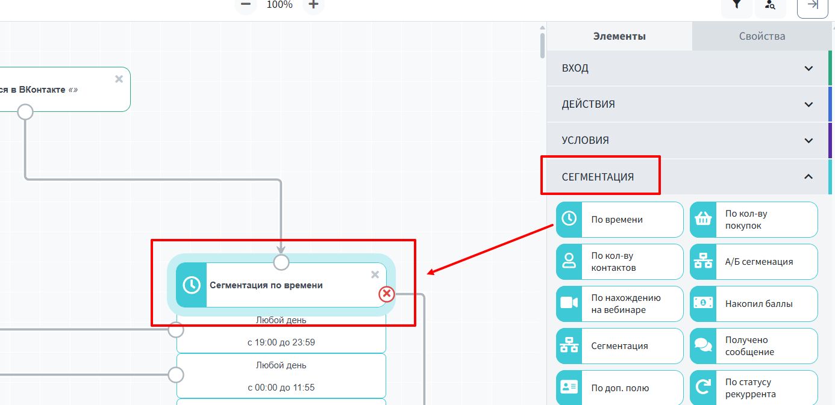Select the По кол-ву покупок basket element

click(x=754, y=220)
